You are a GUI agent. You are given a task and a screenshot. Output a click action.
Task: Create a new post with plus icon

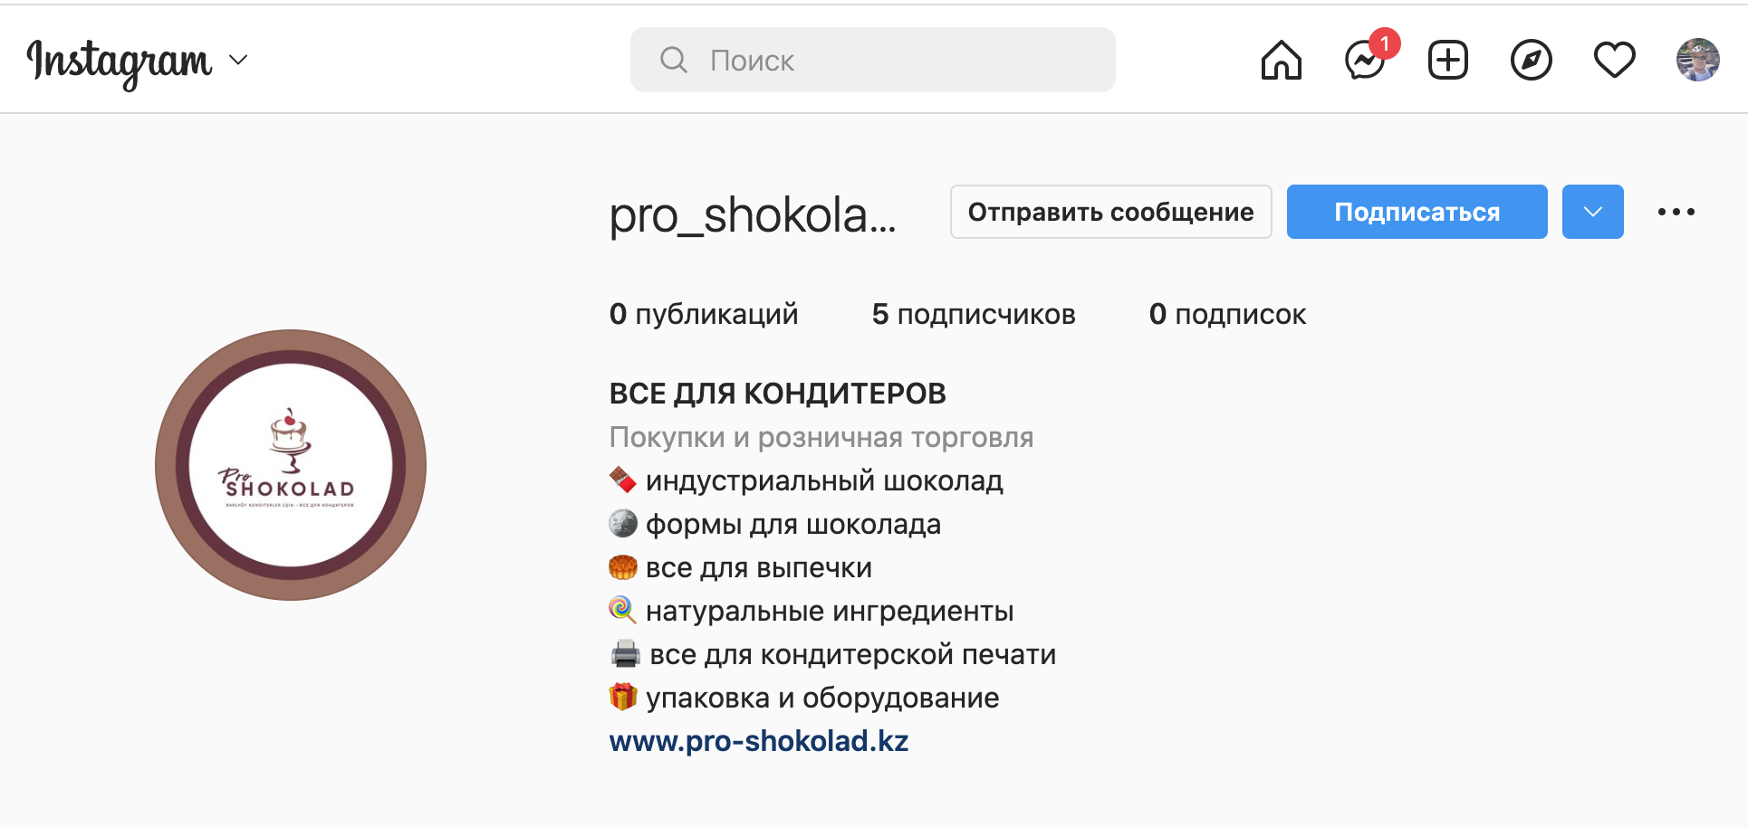1447,61
